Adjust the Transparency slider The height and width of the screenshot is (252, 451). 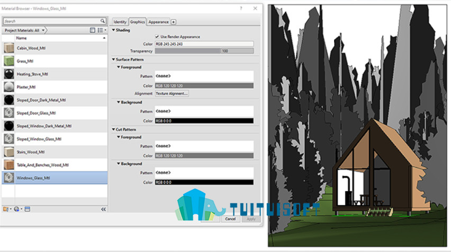click(204, 51)
